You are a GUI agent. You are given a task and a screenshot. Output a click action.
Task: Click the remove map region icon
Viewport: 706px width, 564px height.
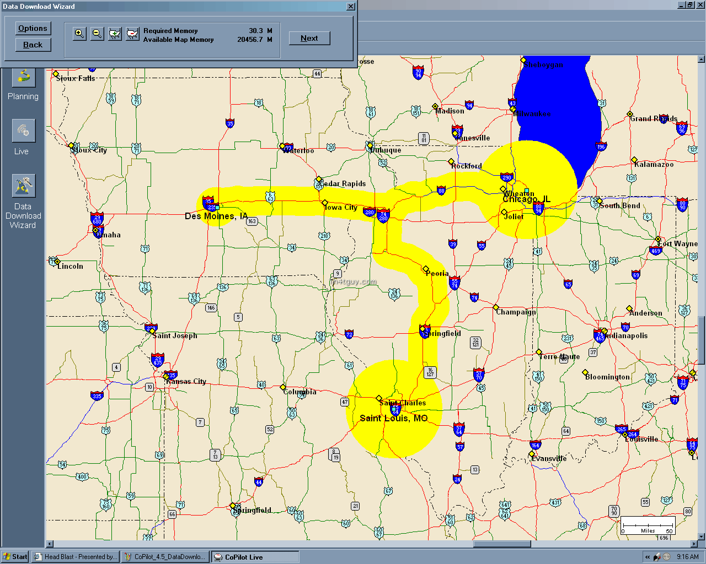132,34
